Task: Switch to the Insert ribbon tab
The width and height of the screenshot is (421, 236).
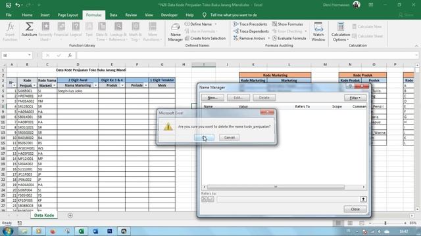Action: [x=45, y=15]
